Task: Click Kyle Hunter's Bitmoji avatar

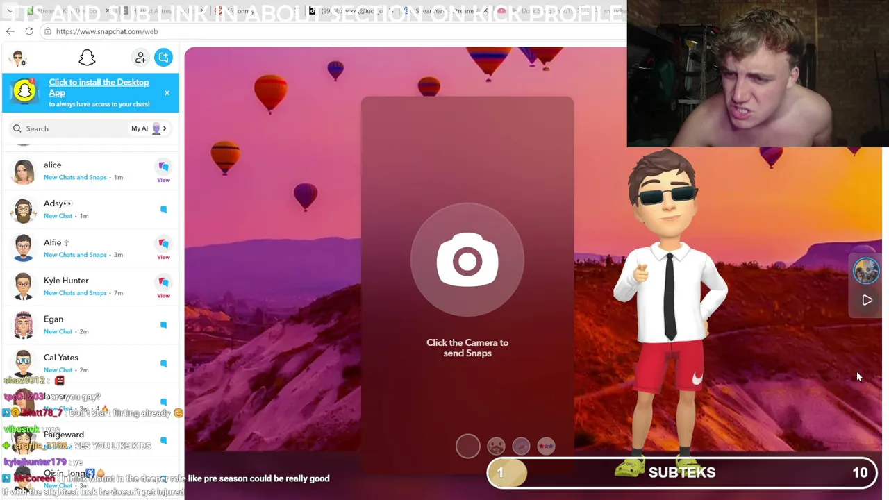Action: [x=24, y=286]
